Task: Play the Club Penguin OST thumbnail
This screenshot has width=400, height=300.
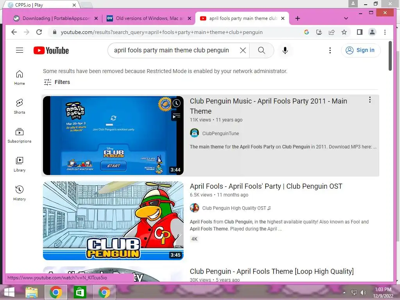Action: [x=113, y=221]
